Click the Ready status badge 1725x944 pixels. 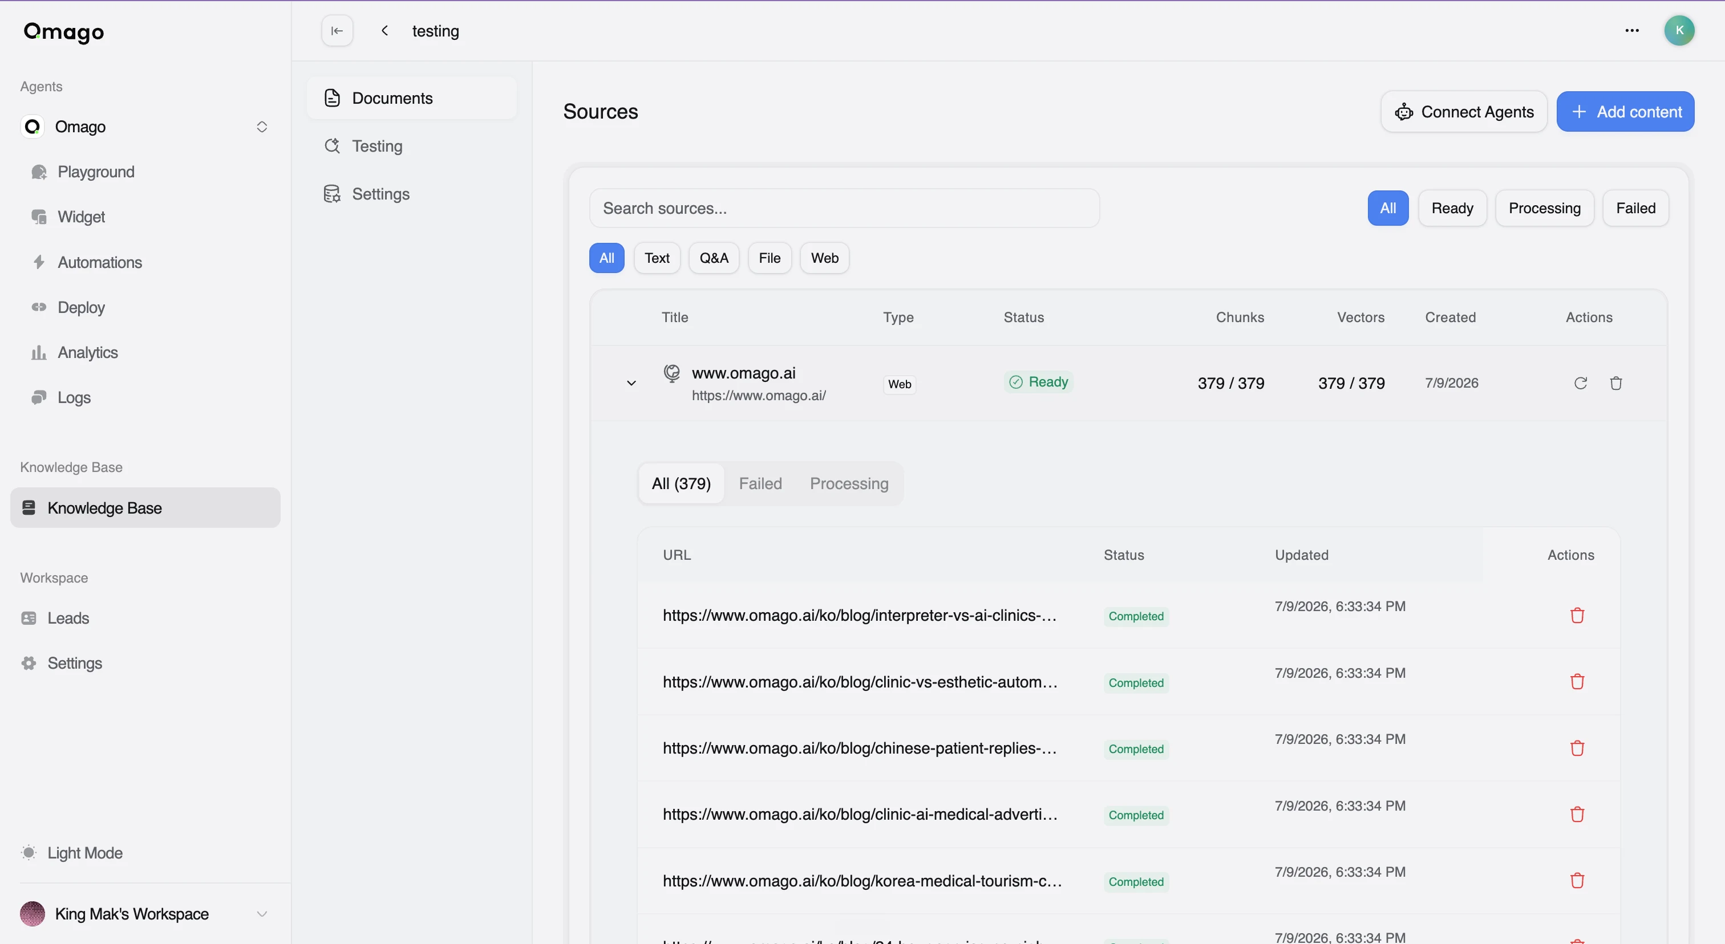[x=1038, y=382]
